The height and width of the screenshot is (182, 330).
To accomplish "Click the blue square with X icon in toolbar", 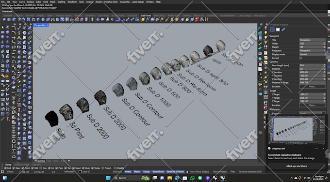I will (x=62, y=19).
